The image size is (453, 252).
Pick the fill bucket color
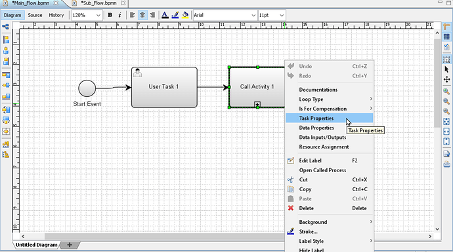click(185, 15)
